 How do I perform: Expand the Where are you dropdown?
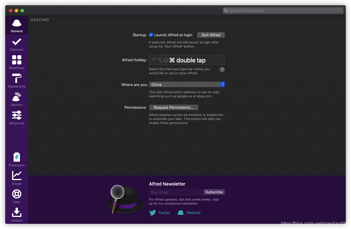[x=187, y=85]
